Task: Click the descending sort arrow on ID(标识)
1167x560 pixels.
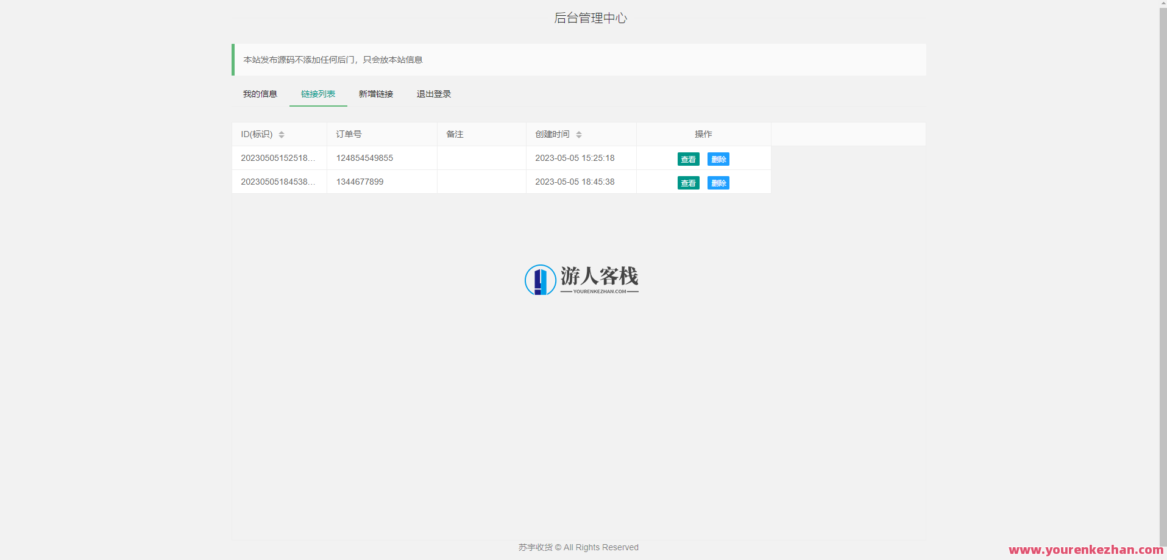Action: pyautogui.click(x=282, y=137)
